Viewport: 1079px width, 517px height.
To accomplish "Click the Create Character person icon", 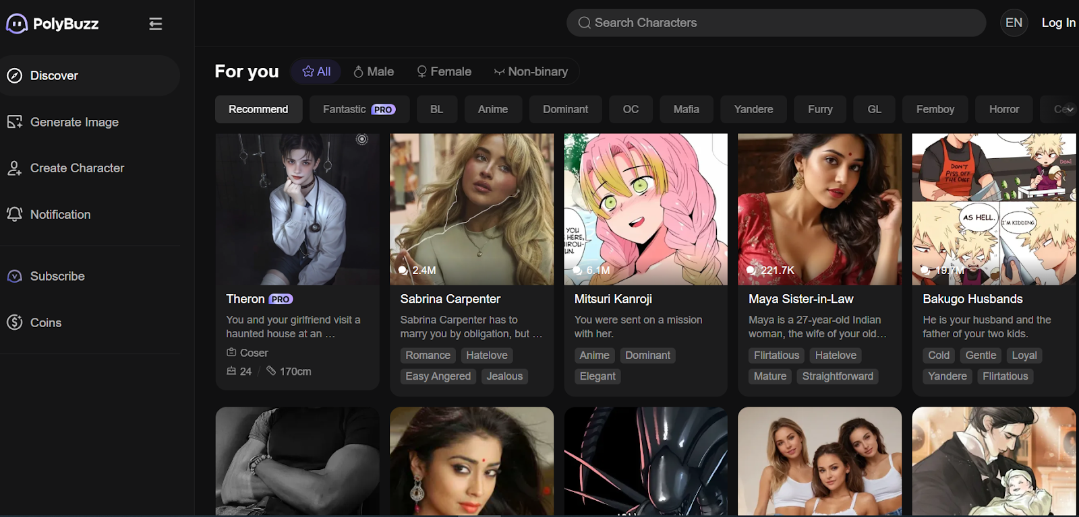I will 15,168.
